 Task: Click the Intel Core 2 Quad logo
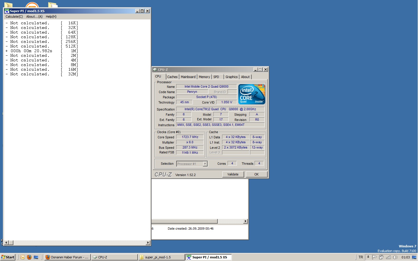[x=252, y=94]
